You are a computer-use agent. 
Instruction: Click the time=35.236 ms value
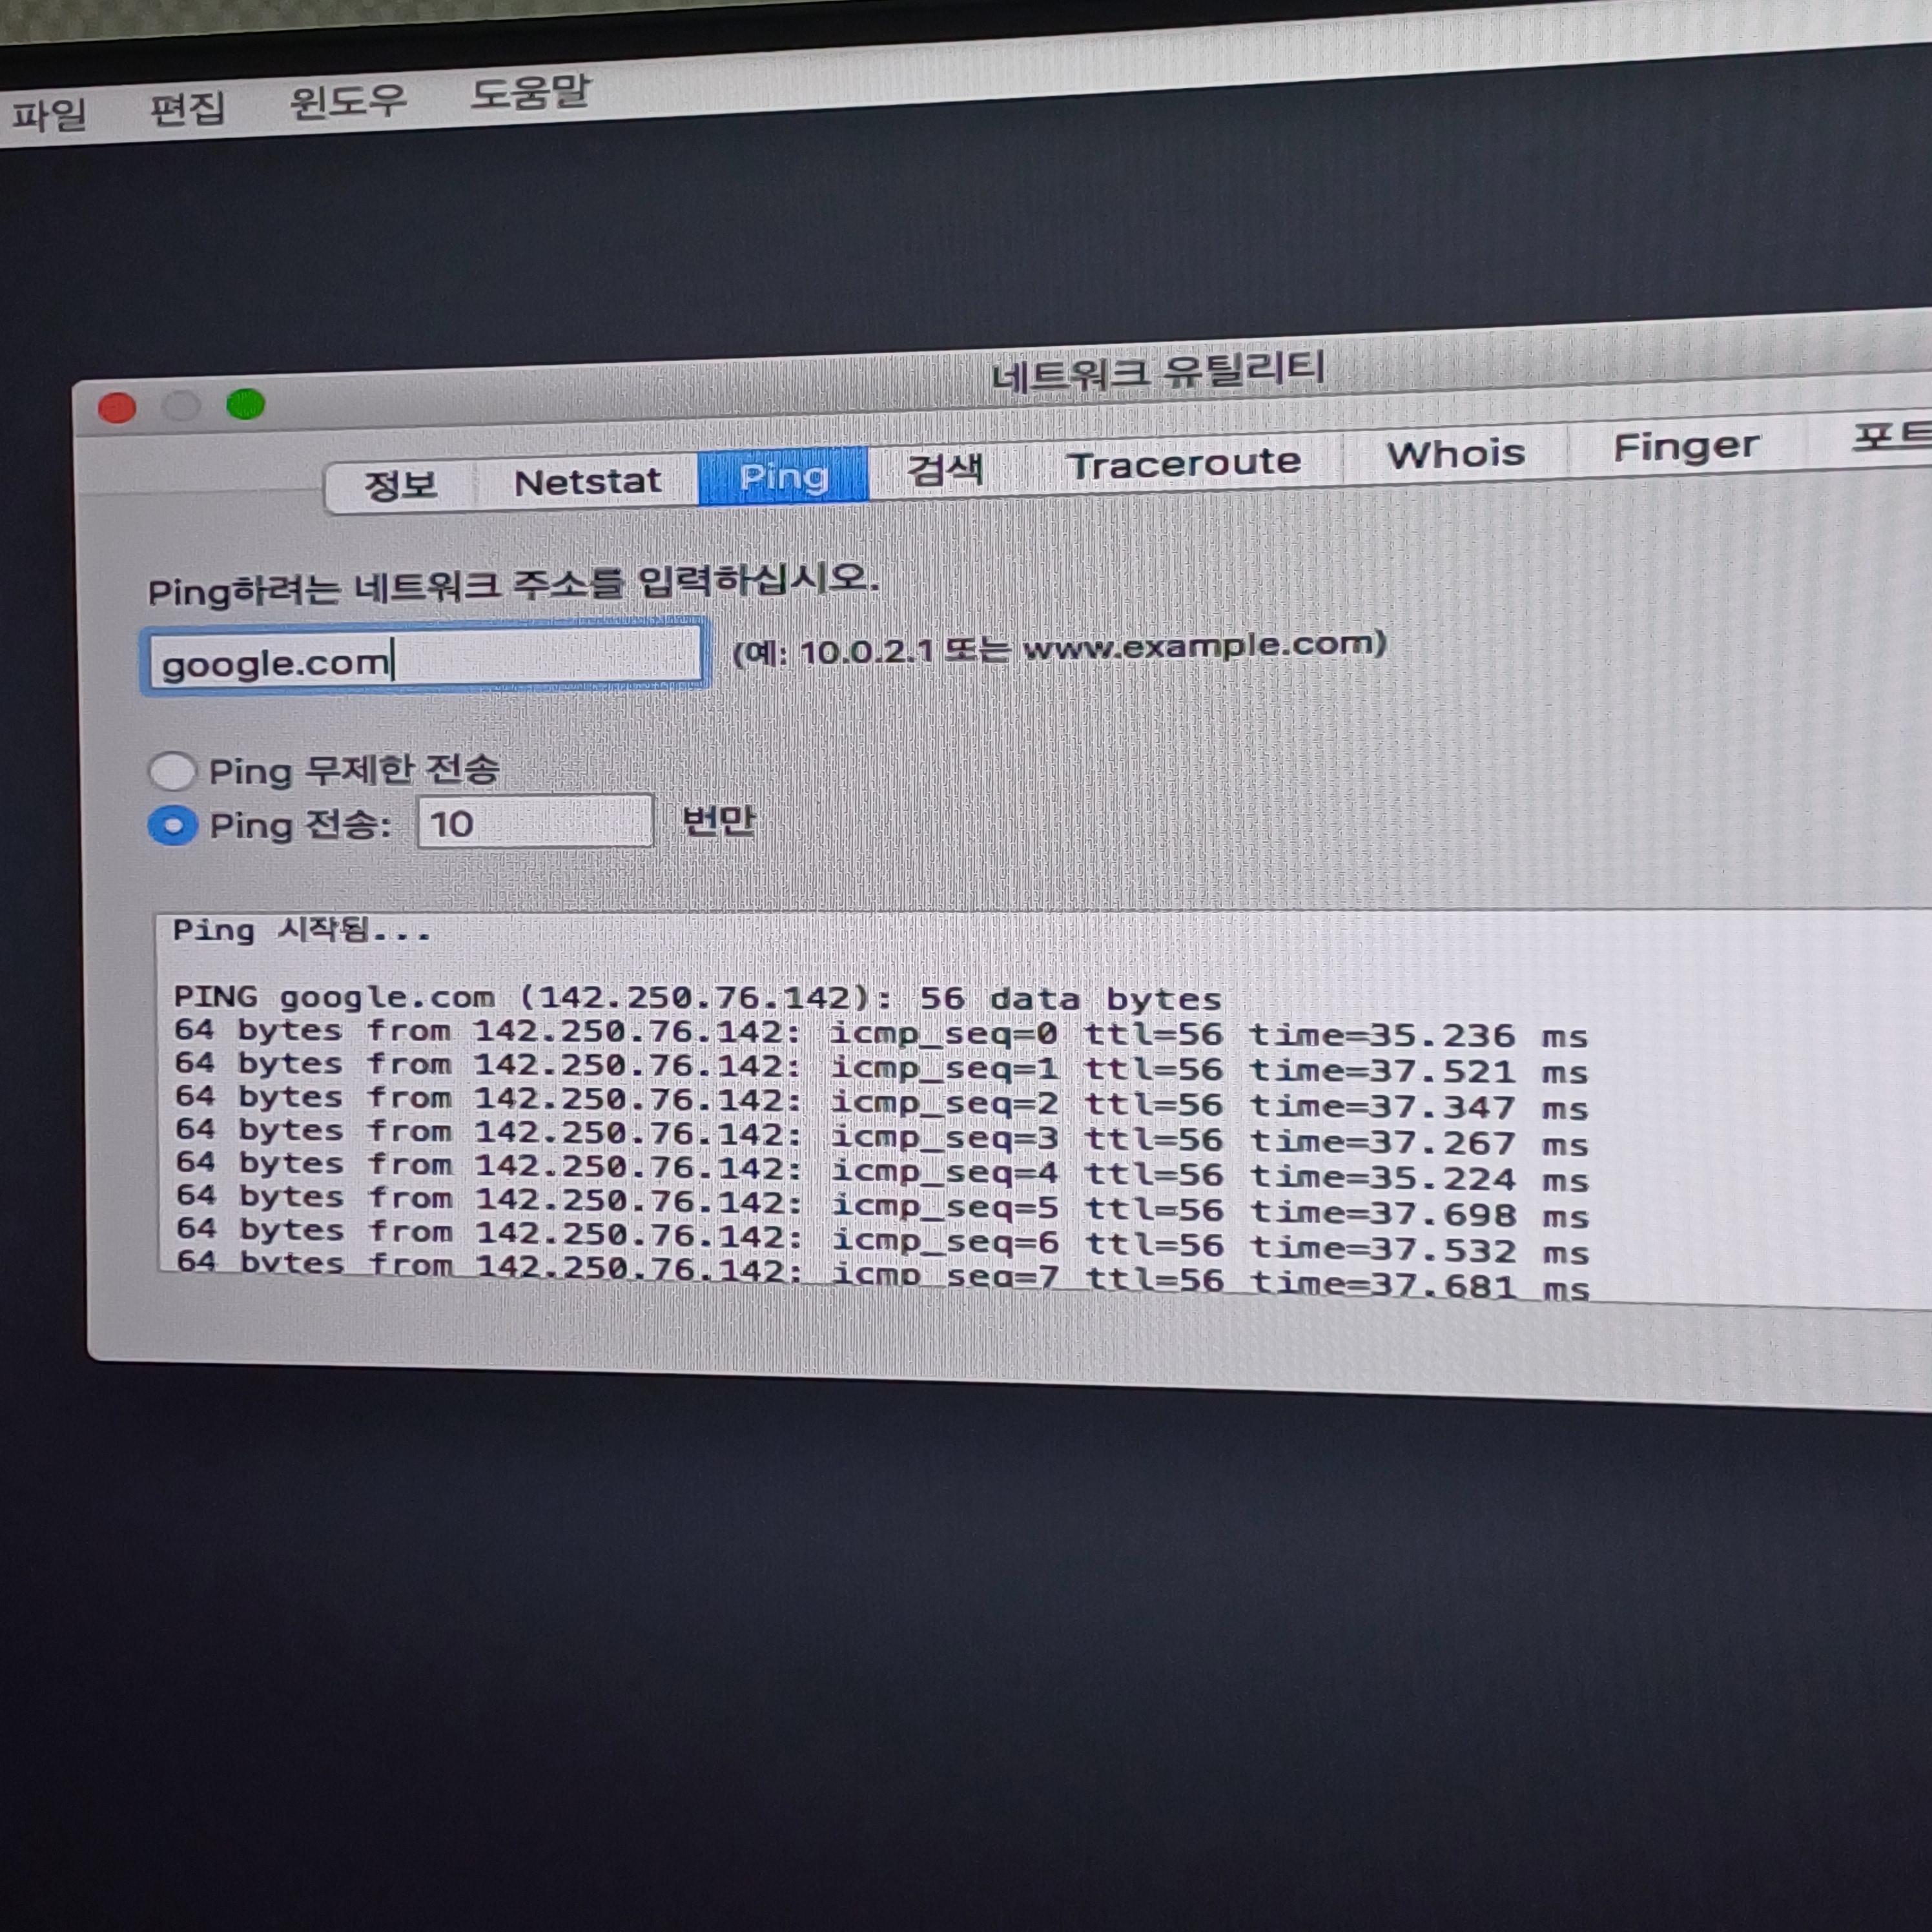coord(1418,1036)
